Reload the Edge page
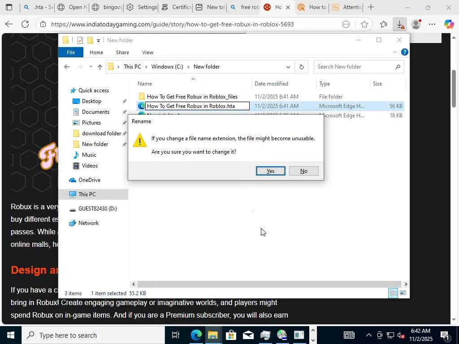 (25, 24)
